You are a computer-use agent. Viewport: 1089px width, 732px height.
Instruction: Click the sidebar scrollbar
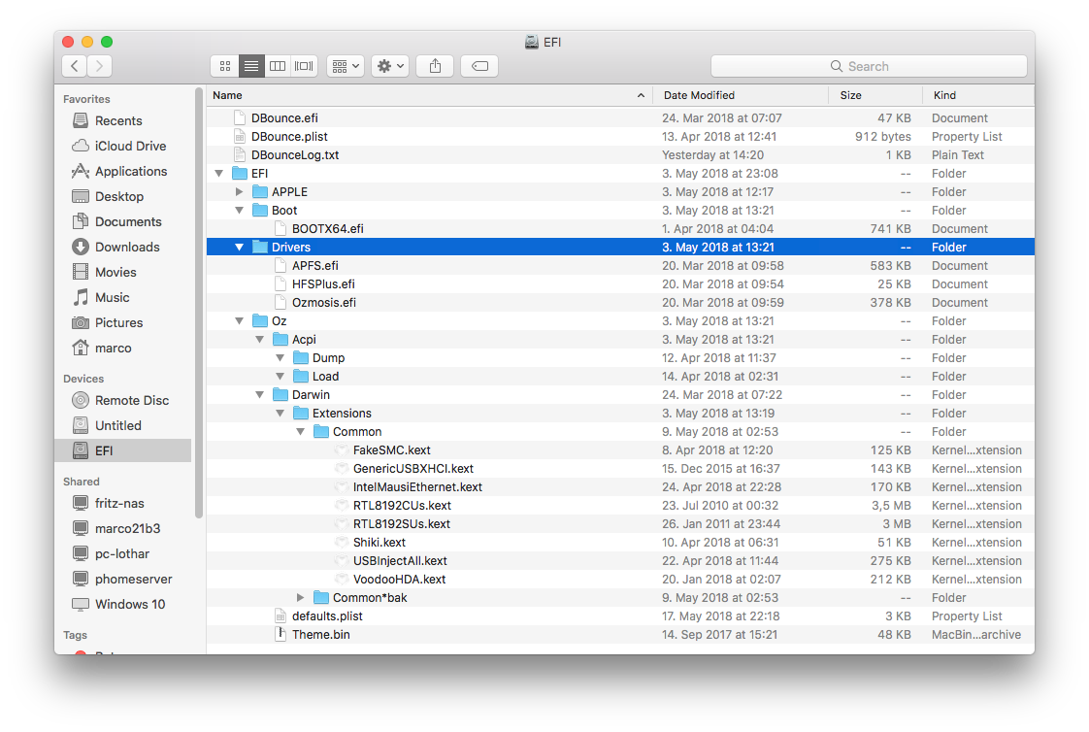[x=199, y=303]
